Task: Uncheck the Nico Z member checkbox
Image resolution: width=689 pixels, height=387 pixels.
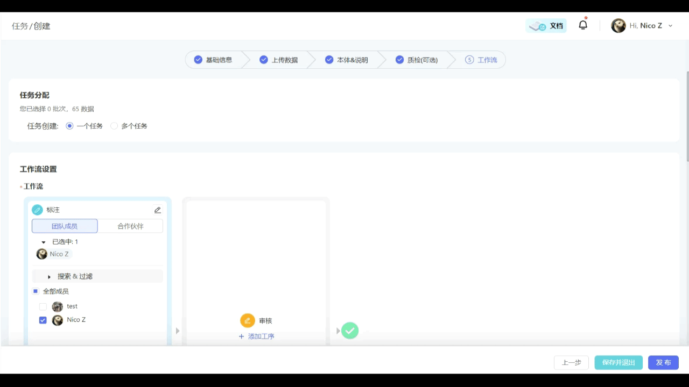Action: 43,320
